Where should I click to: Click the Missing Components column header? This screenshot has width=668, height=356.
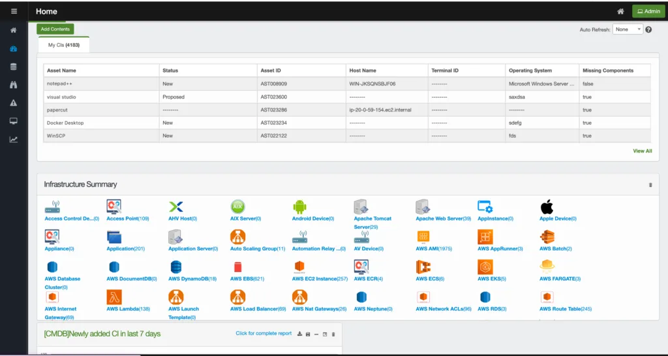pos(615,70)
